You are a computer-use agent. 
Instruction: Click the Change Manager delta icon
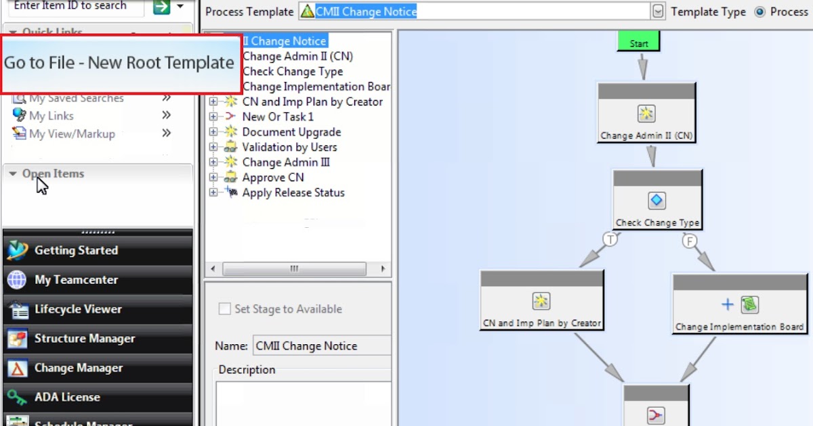click(x=17, y=369)
